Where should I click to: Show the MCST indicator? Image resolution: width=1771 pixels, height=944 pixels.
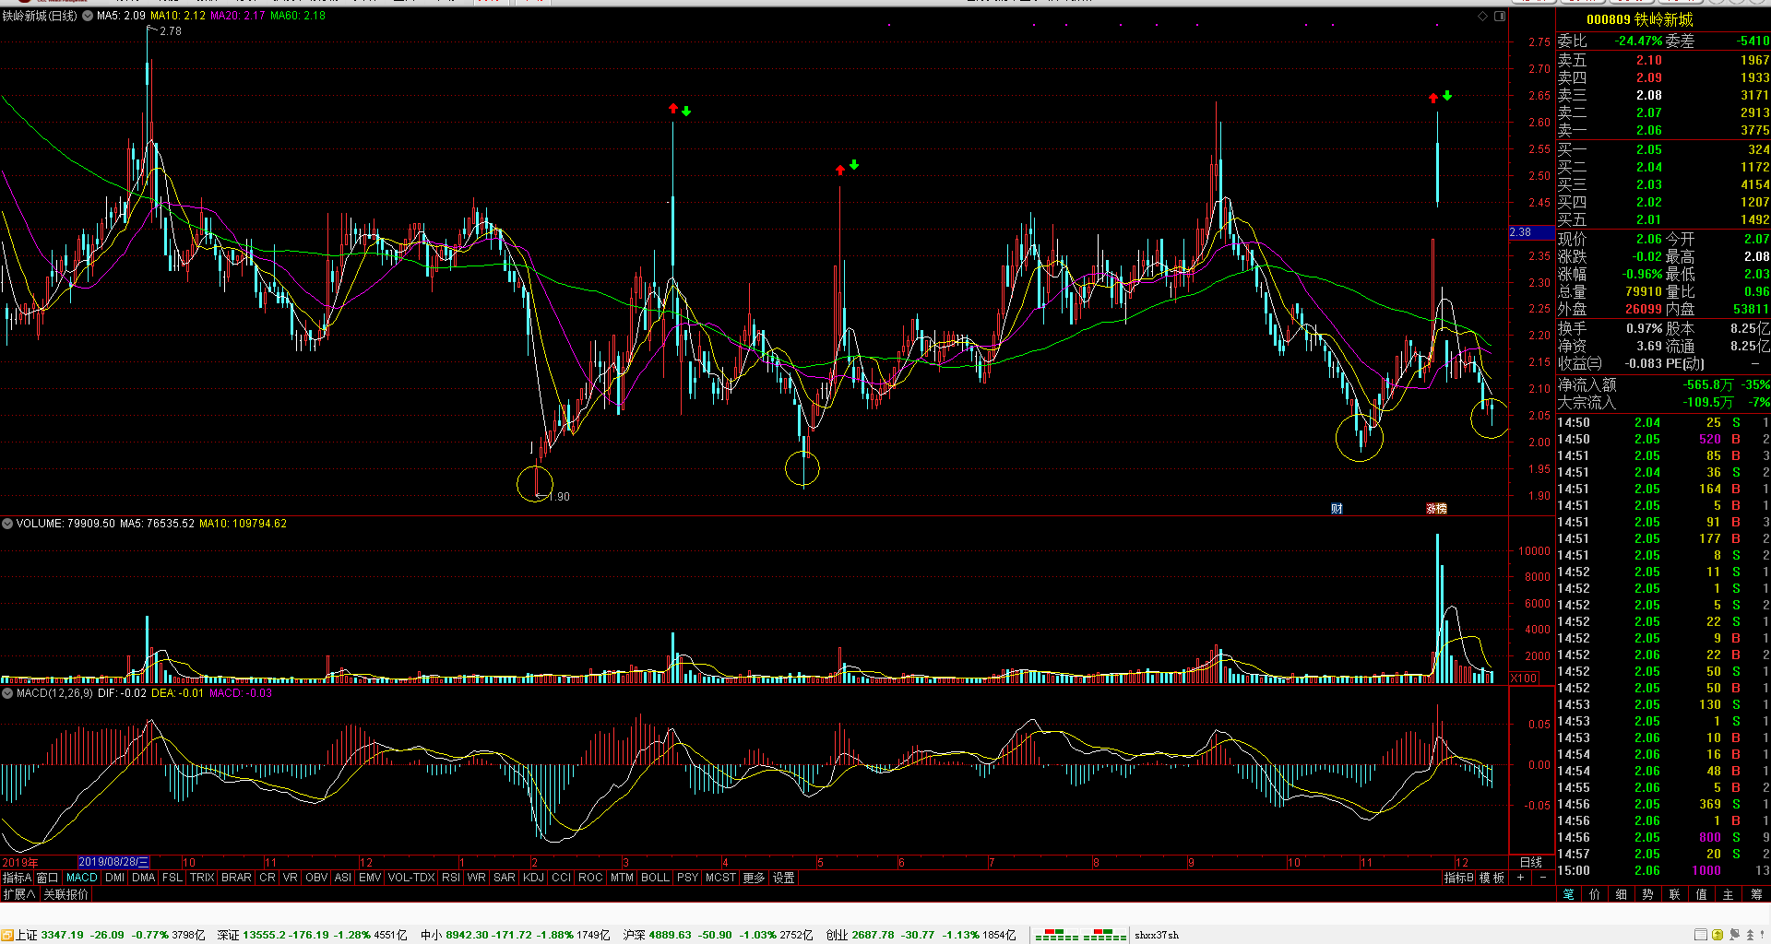pos(721,878)
